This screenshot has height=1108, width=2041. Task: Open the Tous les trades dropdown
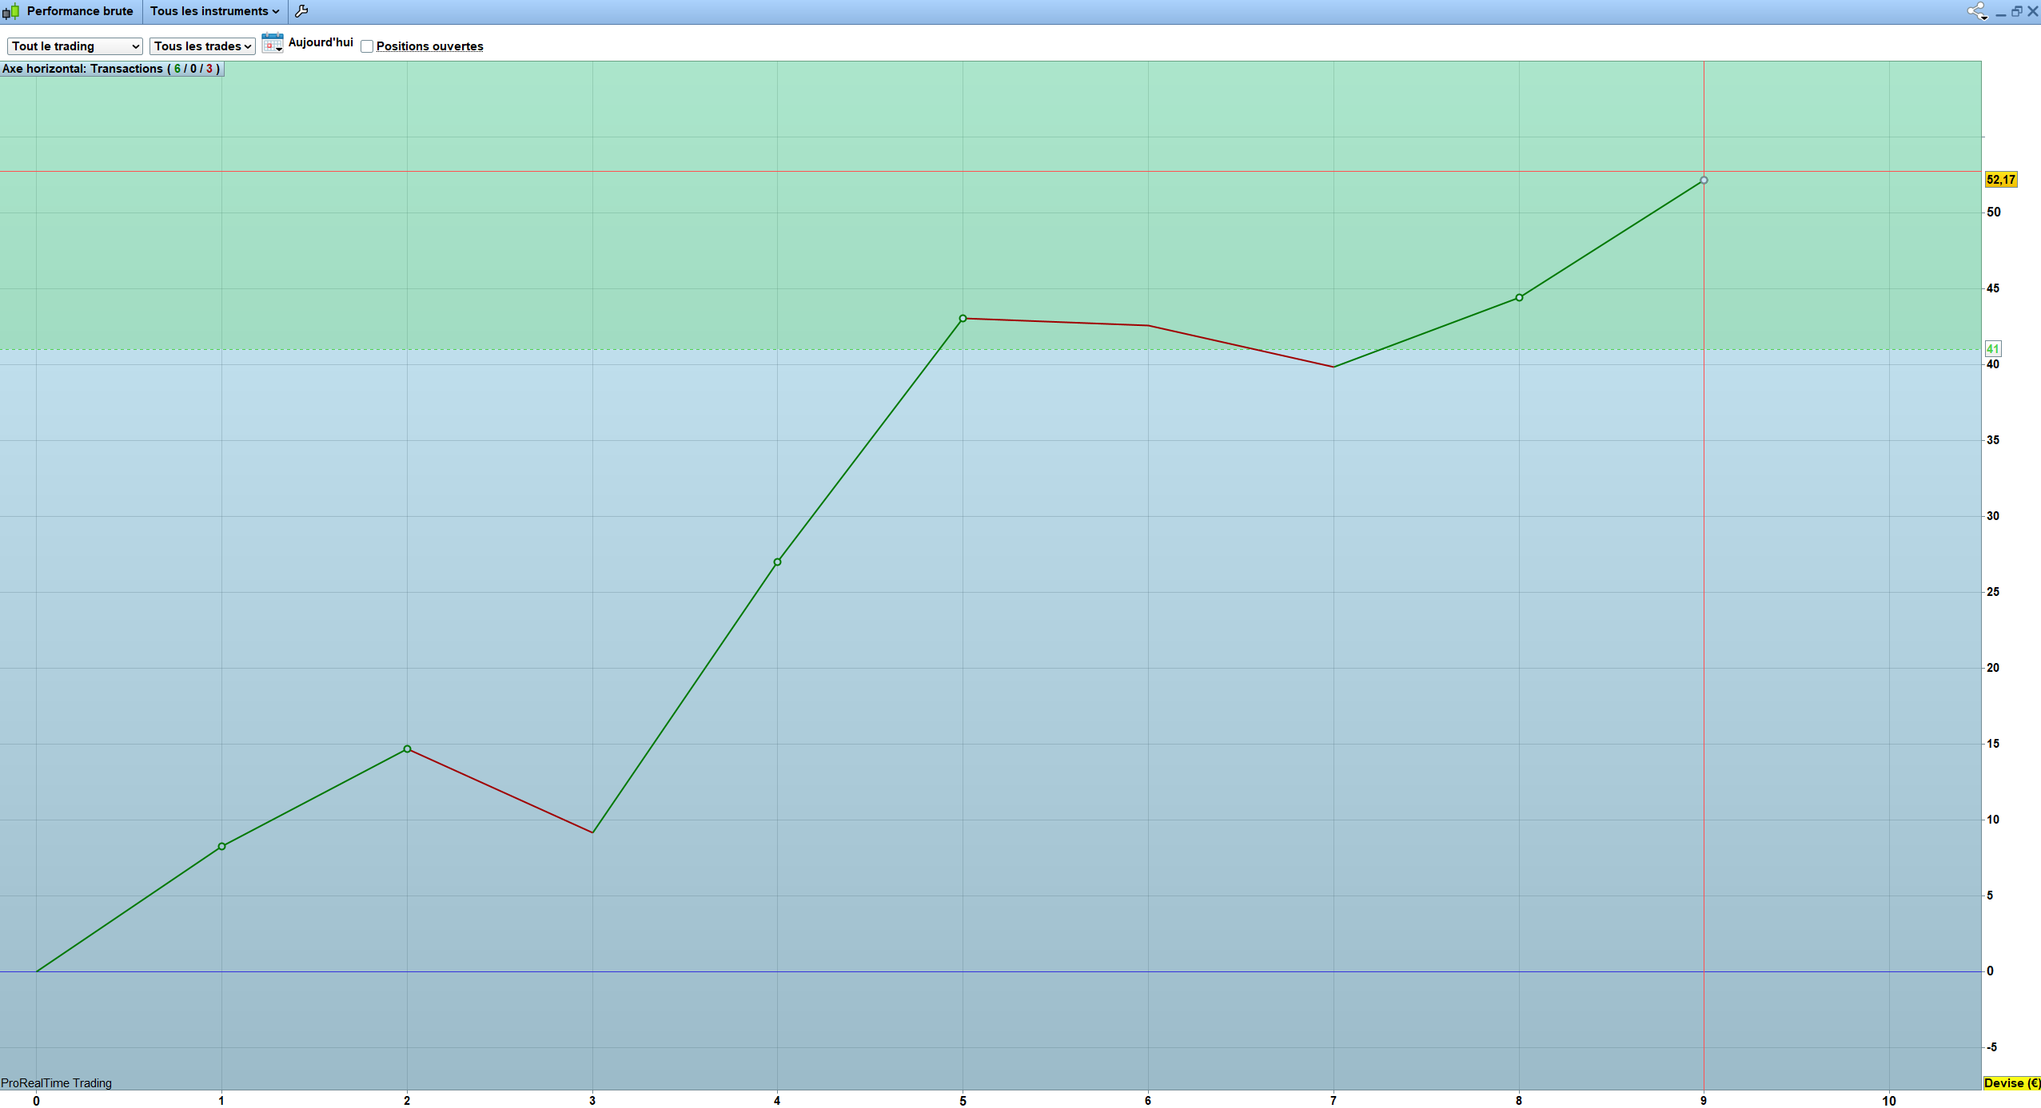[202, 46]
